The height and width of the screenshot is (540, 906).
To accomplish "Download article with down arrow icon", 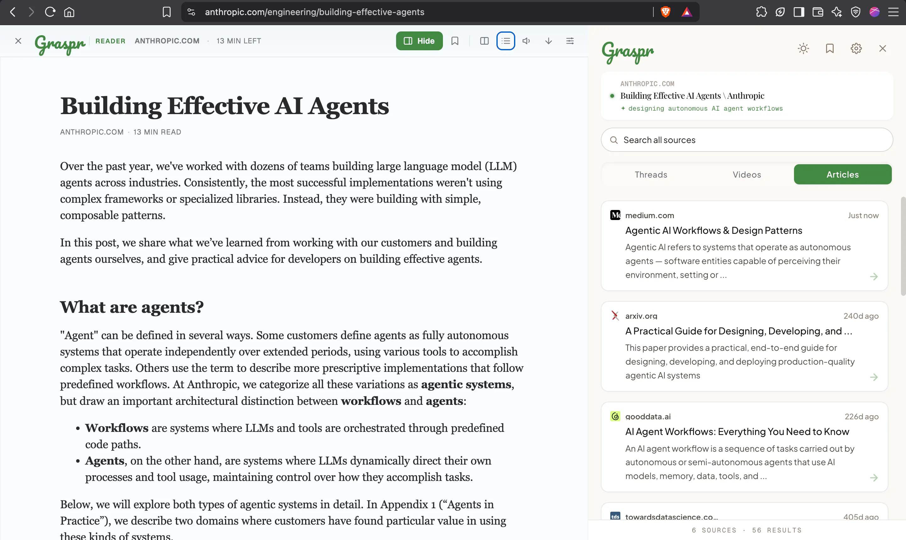I will (549, 41).
